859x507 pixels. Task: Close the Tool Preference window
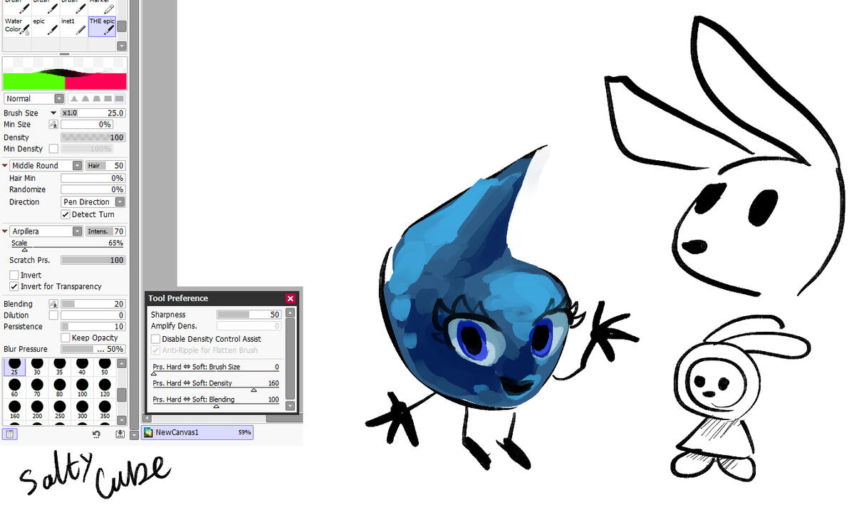pyautogui.click(x=291, y=298)
